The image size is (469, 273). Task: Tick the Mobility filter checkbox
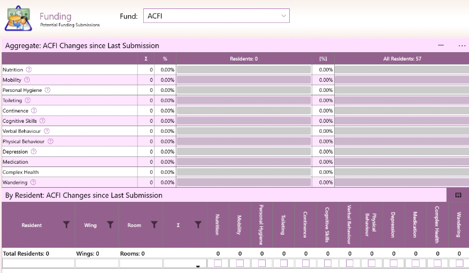pyautogui.click(x=240, y=263)
